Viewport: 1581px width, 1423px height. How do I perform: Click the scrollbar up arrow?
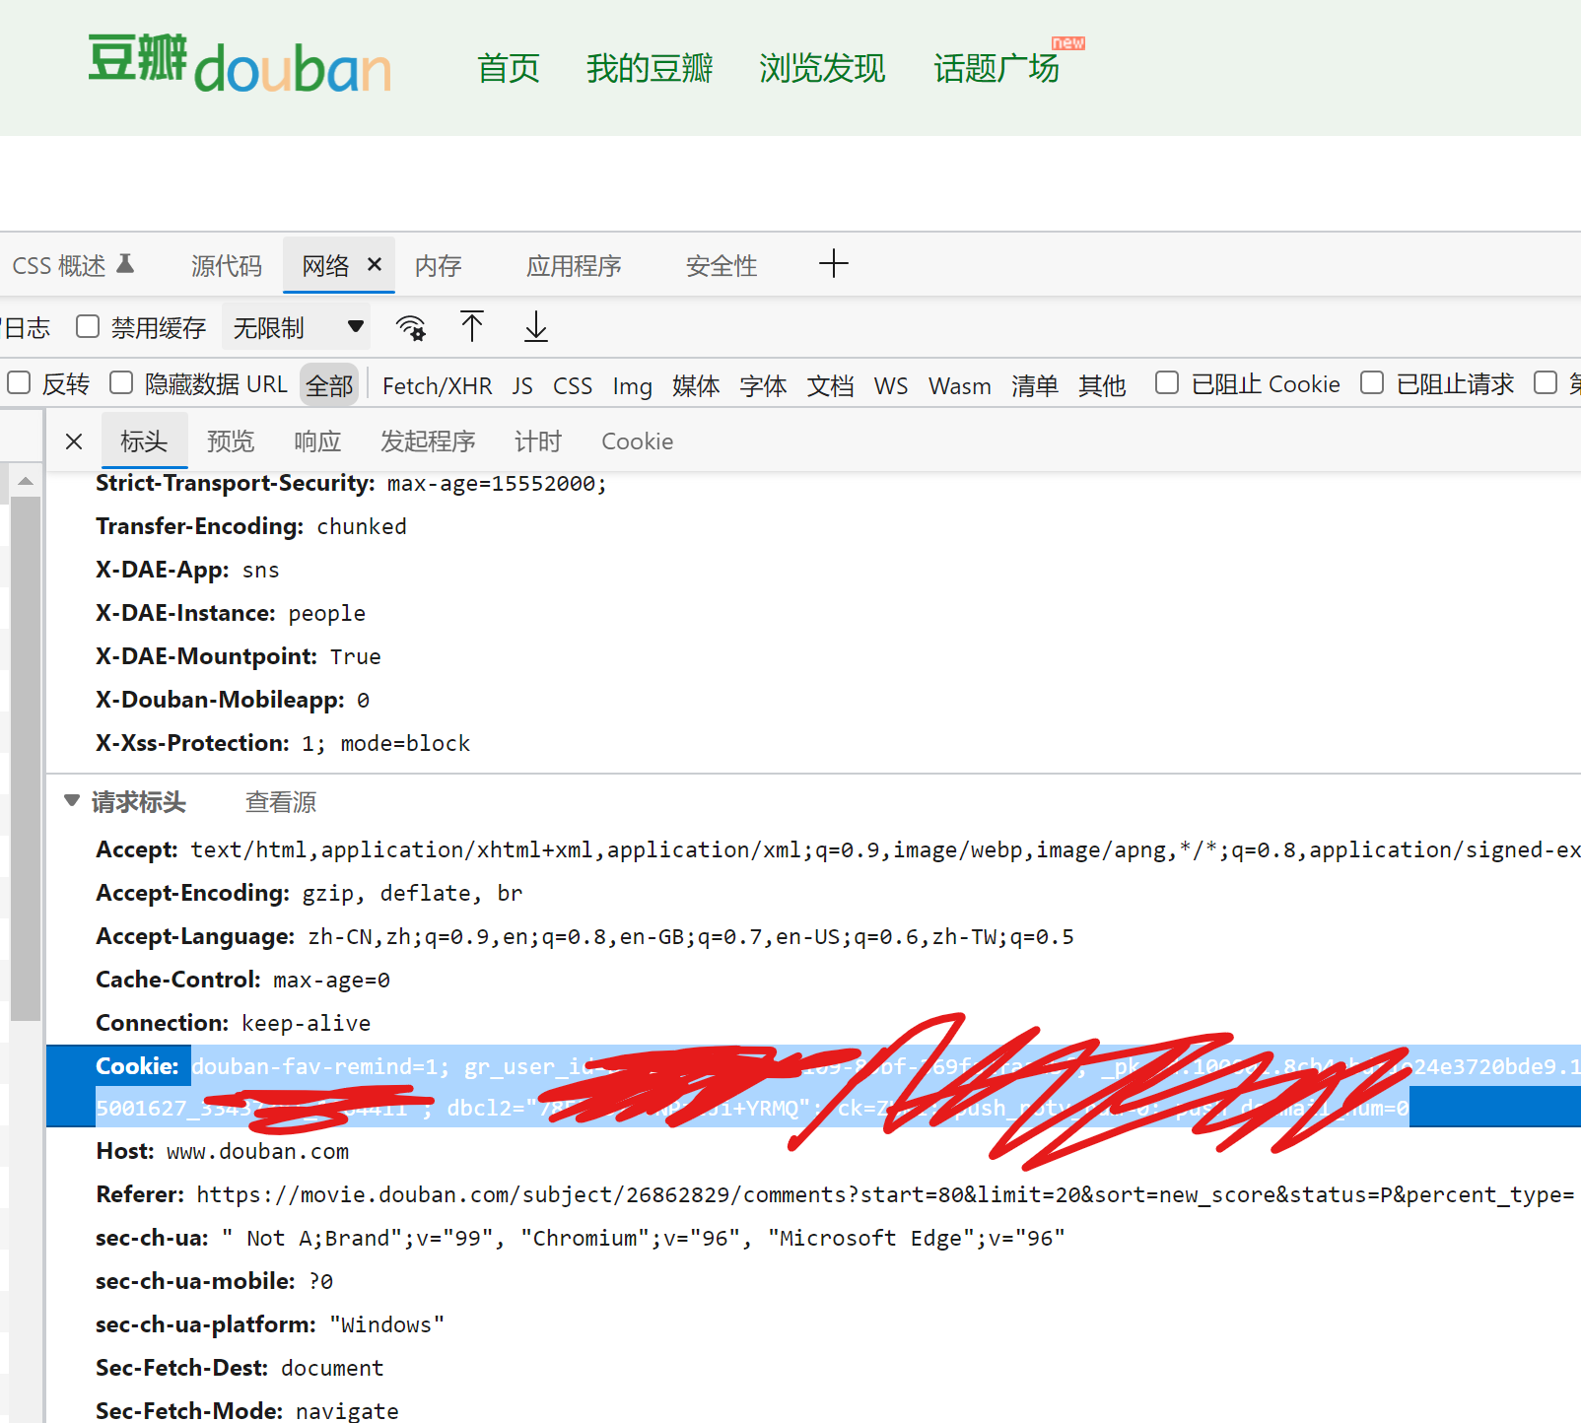26,481
